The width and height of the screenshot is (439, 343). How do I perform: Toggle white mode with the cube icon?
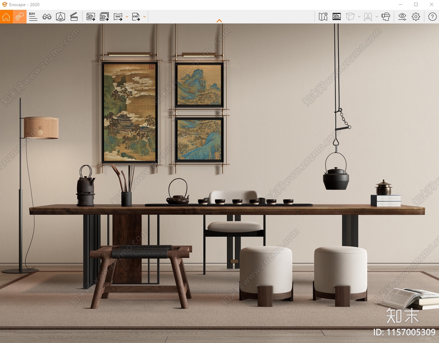pyautogui.click(x=350, y=17)
